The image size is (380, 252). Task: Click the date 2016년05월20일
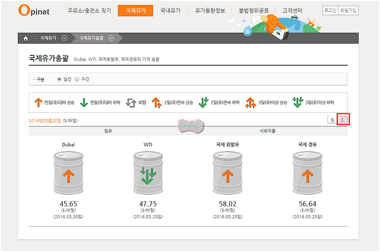tap(45, 121)
